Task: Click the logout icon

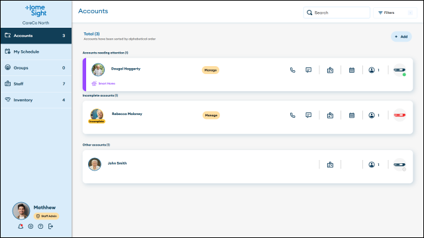Action: (x=50, y=226)
